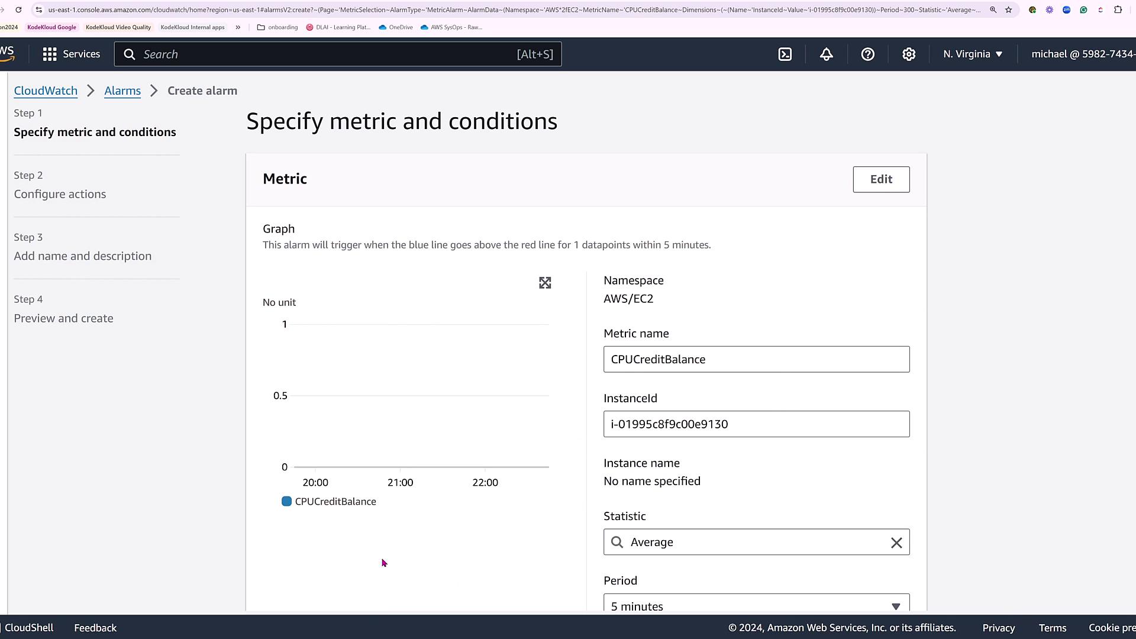This screenshot has width=1136, height=639.
Task: Click the Metric name input field
Action: [x=756, y=359]
